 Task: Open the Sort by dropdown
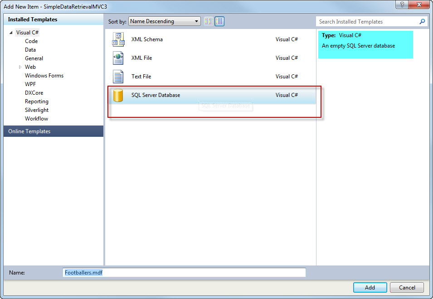[x=164, y=21]
